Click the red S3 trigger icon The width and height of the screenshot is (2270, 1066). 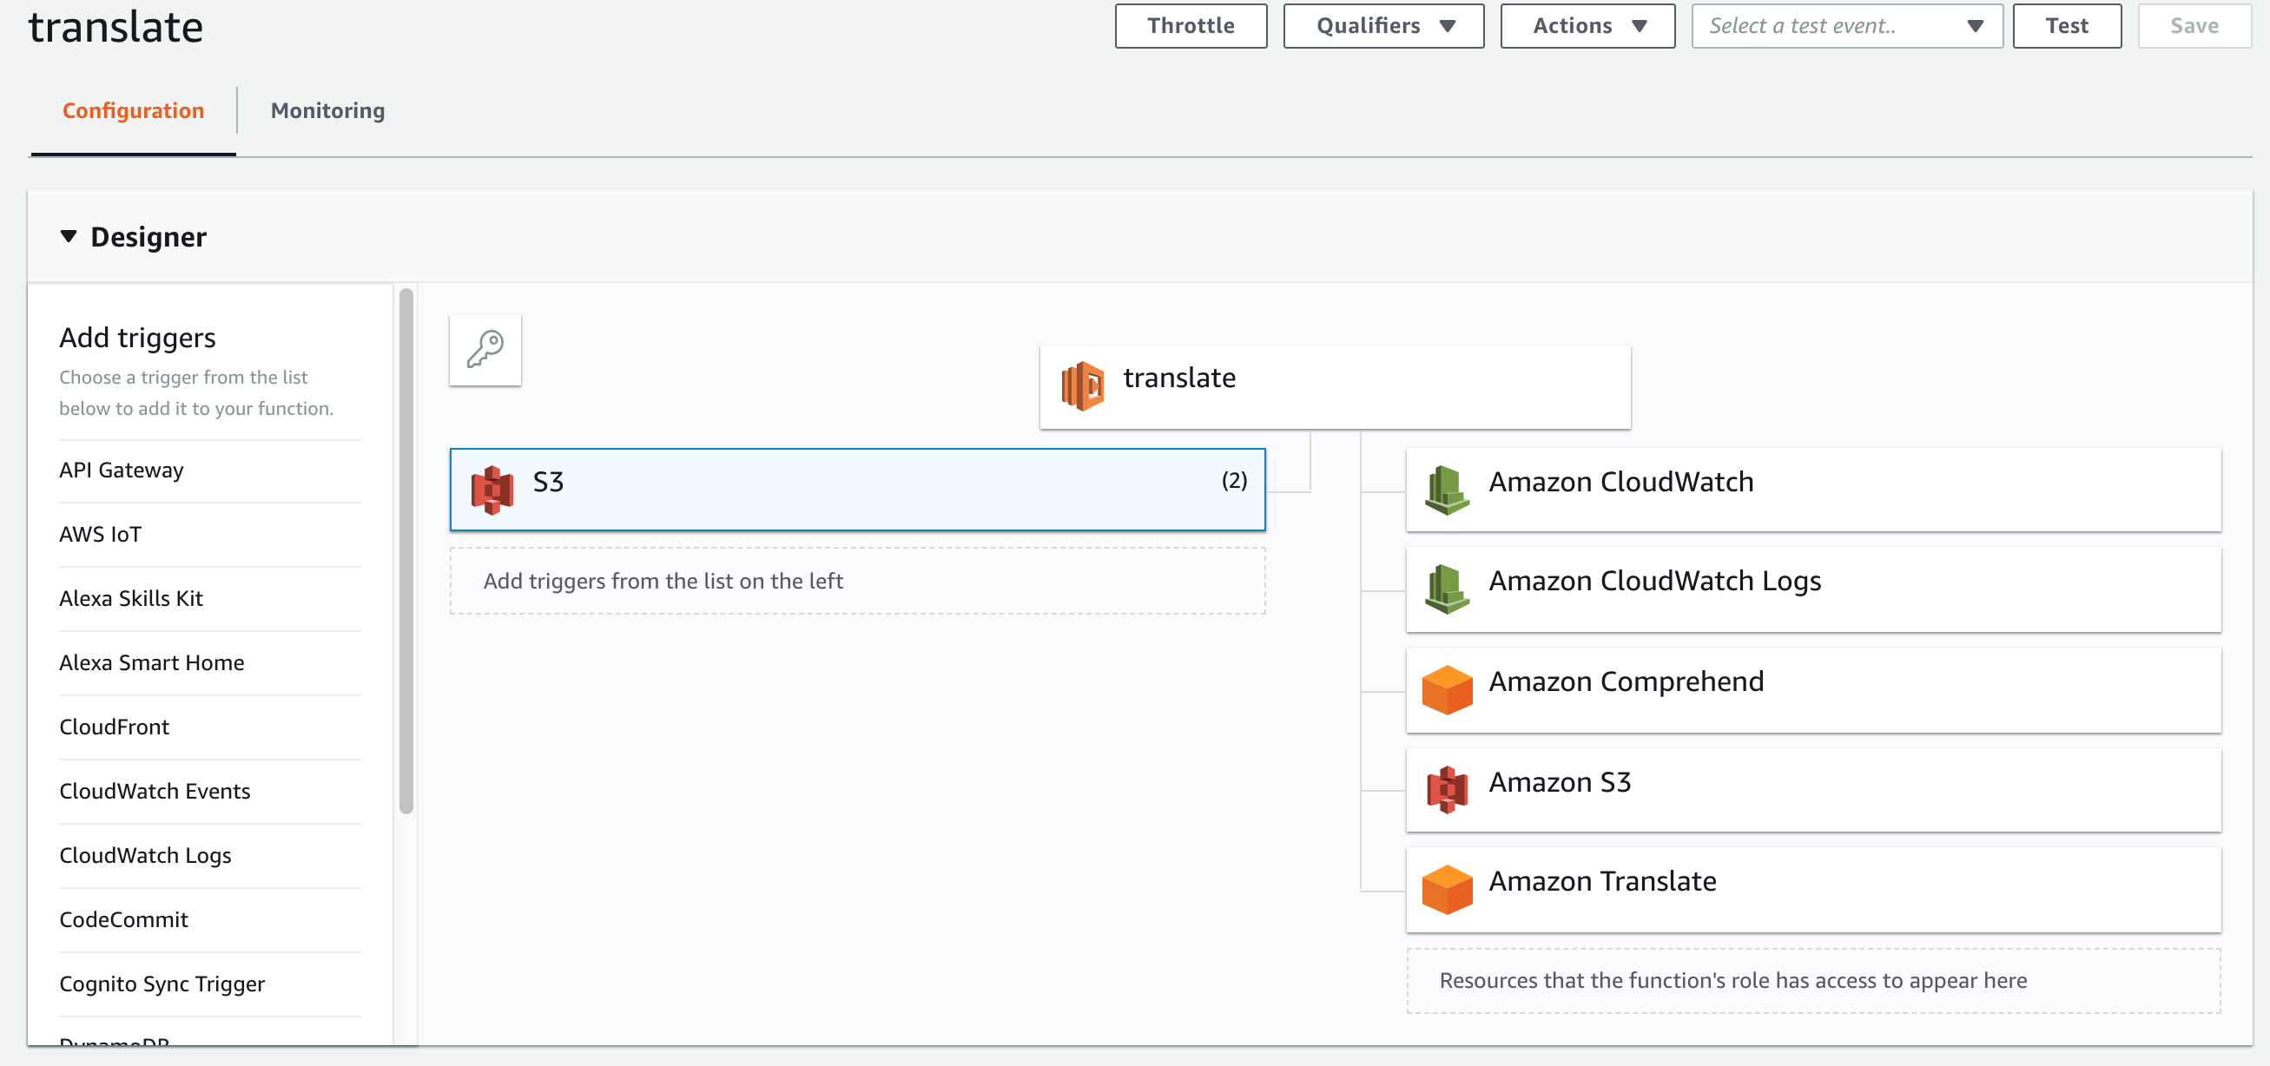coord(492,489)
